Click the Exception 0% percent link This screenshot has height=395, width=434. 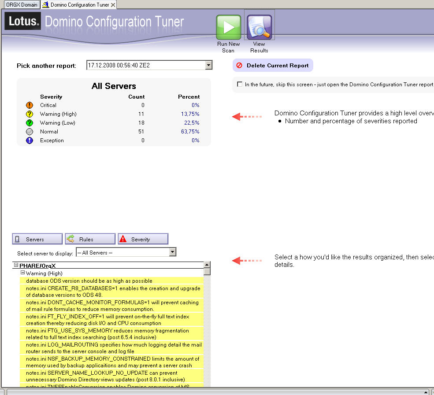(x=196, y=140)
